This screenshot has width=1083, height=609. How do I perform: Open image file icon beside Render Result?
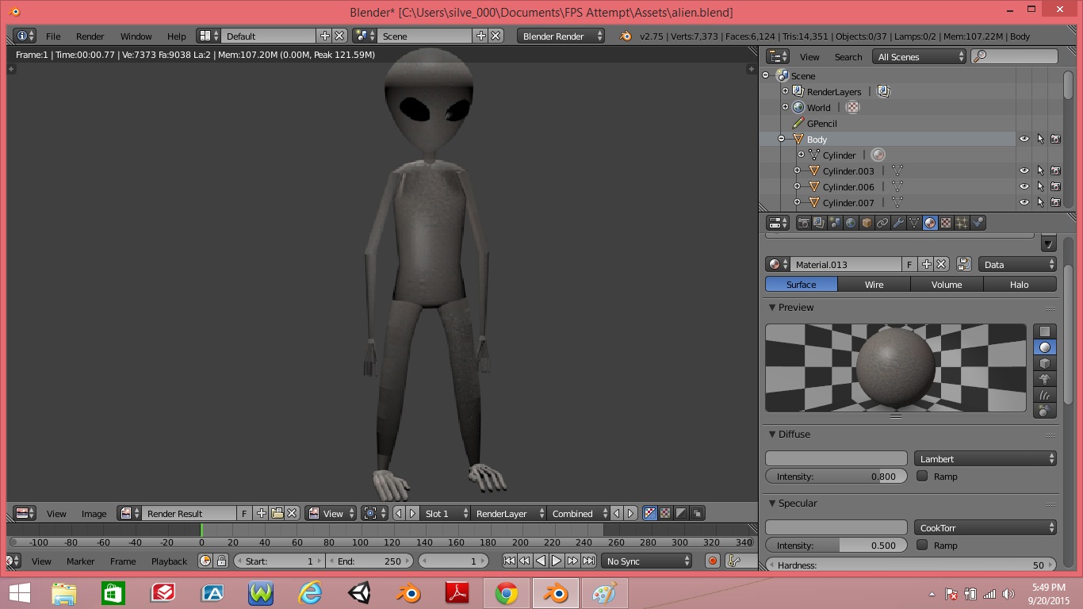click(x=277, y=514)
